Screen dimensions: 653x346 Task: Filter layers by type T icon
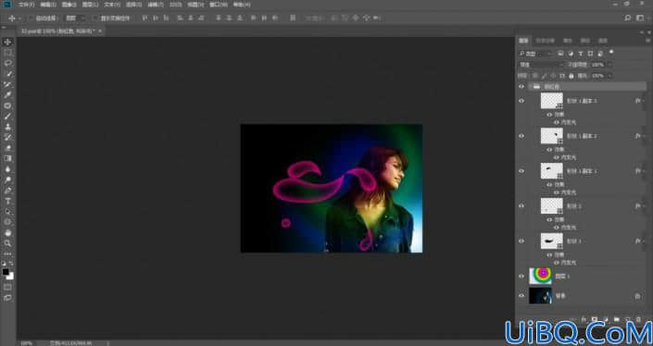[580, 54]
